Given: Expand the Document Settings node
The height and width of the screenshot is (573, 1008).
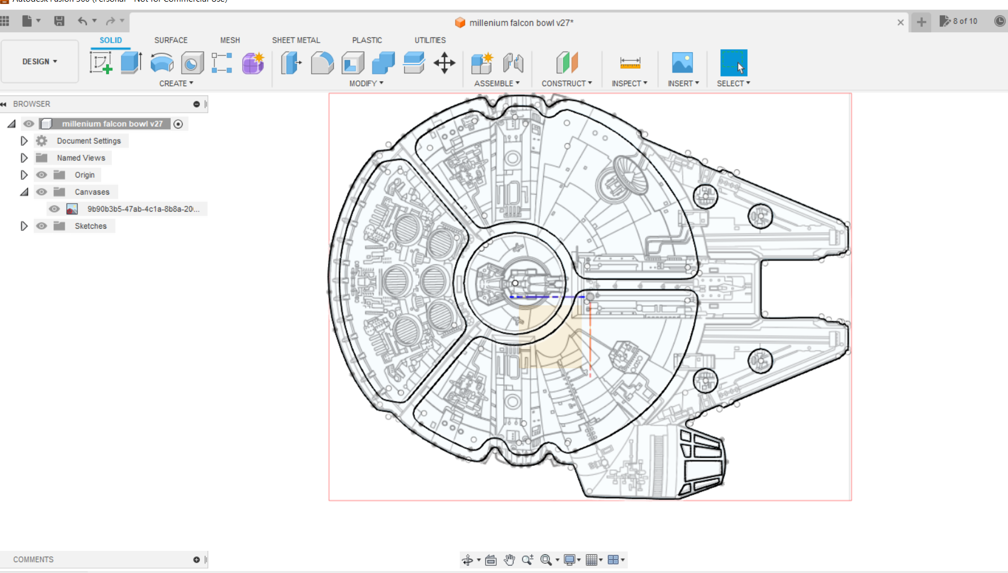Looking at the screenshot, I should pyautogui.click(x=24, y=141).
